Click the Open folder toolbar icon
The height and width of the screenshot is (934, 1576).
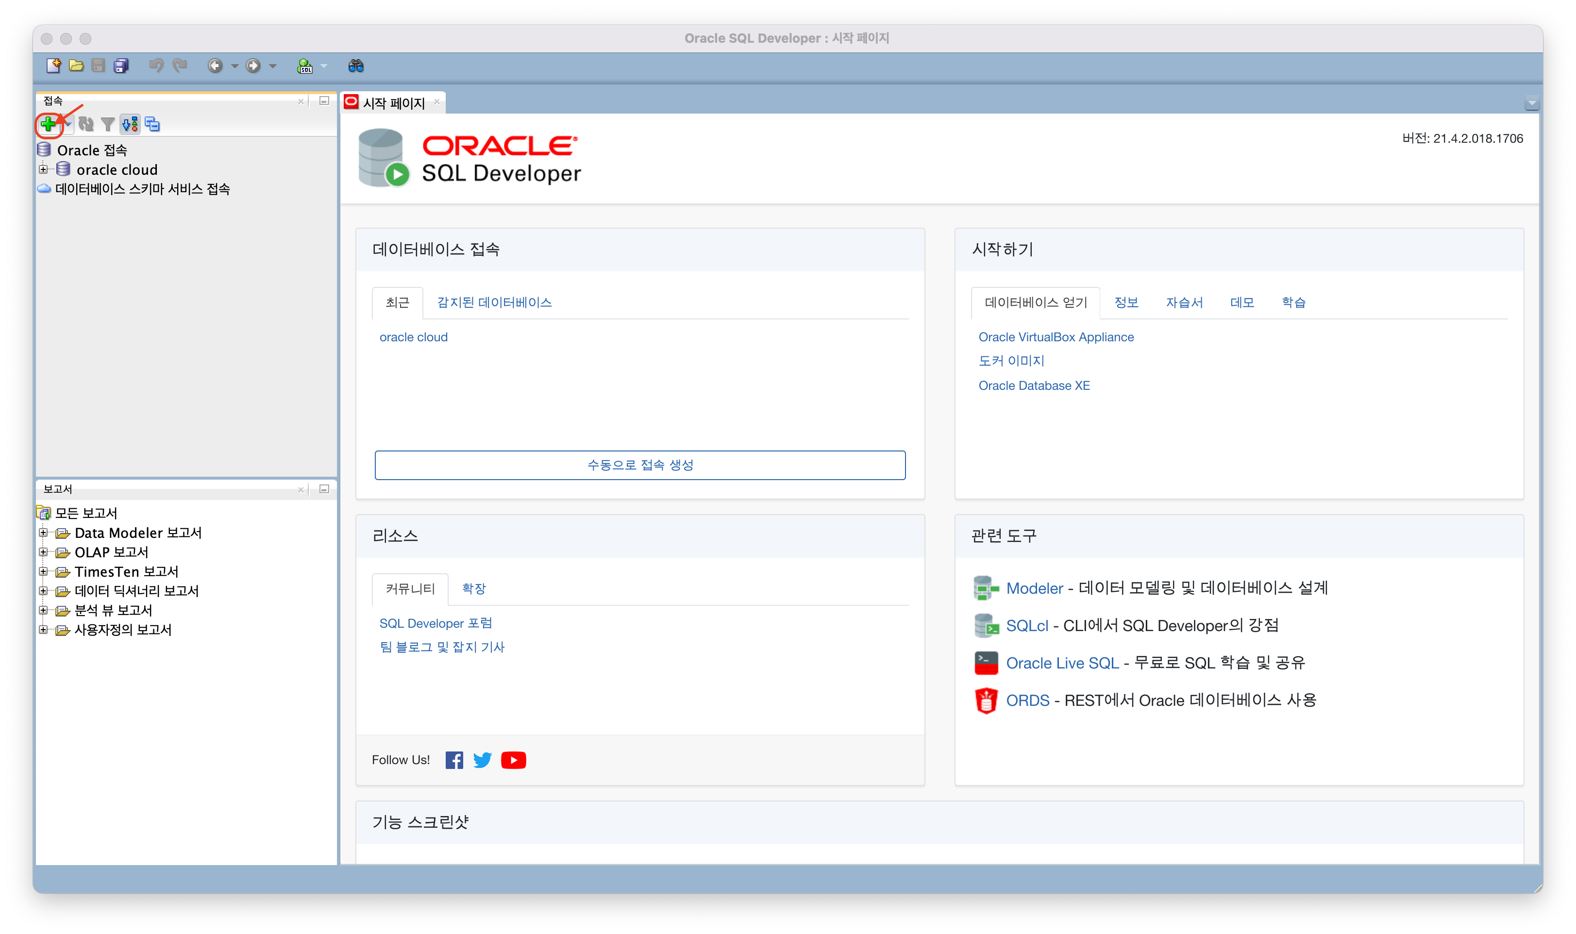pyautogui.click(x=76, y=66)
